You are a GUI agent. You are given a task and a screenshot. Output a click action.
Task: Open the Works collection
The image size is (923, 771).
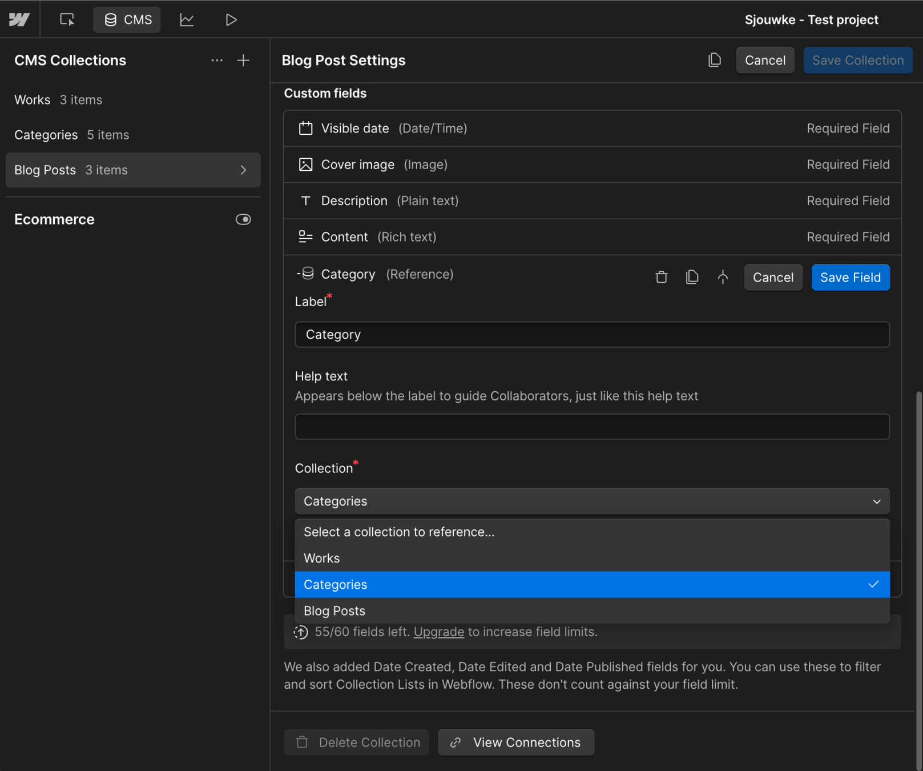pyautogui.click(x=132, y=100)
